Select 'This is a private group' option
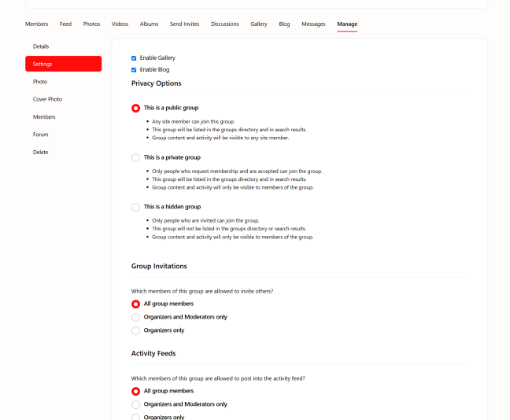The width and height of the screenshot is (510, 420). point(136,158)
